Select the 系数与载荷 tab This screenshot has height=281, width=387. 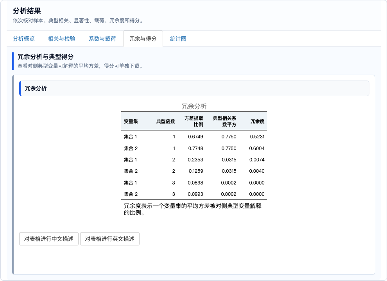pyautogui.click(x=102, y=39)
